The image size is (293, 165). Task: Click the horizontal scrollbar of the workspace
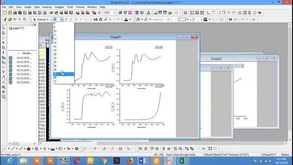click(163, 143)
